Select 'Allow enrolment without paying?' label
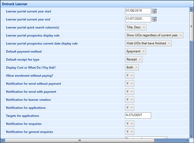194x143 pixels. (29, 76)
